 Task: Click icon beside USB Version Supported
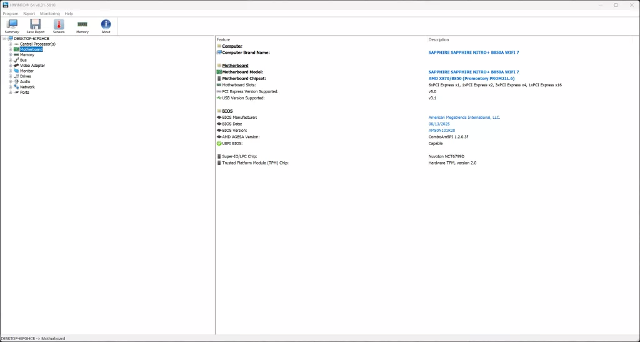click(219, 98)
